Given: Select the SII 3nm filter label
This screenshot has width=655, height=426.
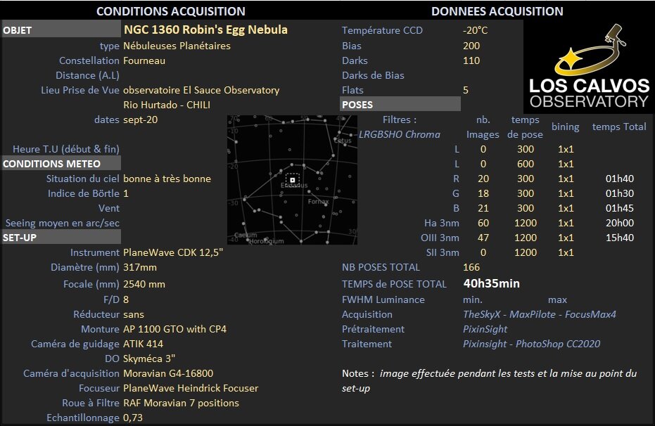Looking at the screenshot, I should click(443, 252).
